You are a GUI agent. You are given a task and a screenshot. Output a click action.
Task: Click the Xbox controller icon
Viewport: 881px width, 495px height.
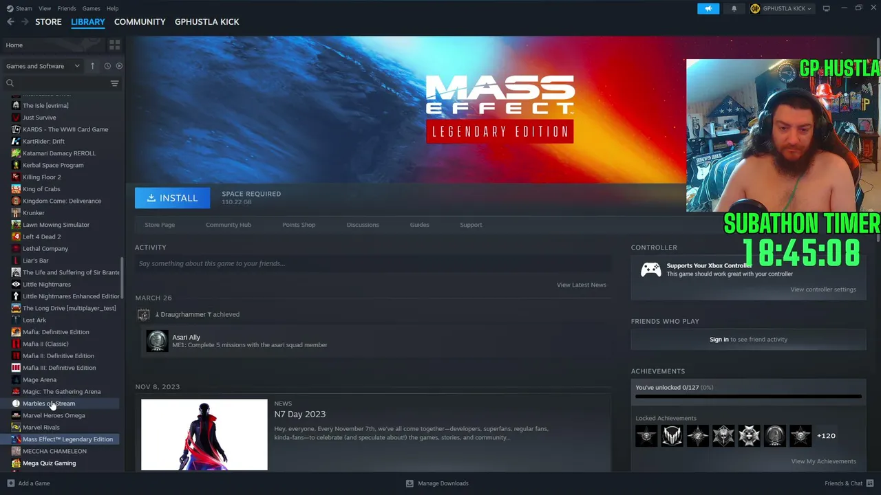650,269
